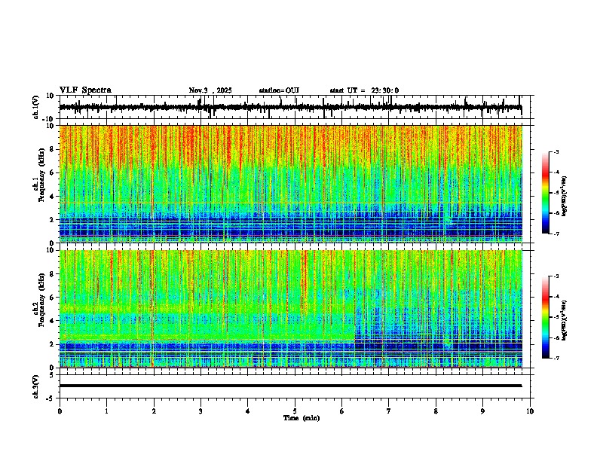Click the "-7" label on the ch.1 color bar

(556, 234)
